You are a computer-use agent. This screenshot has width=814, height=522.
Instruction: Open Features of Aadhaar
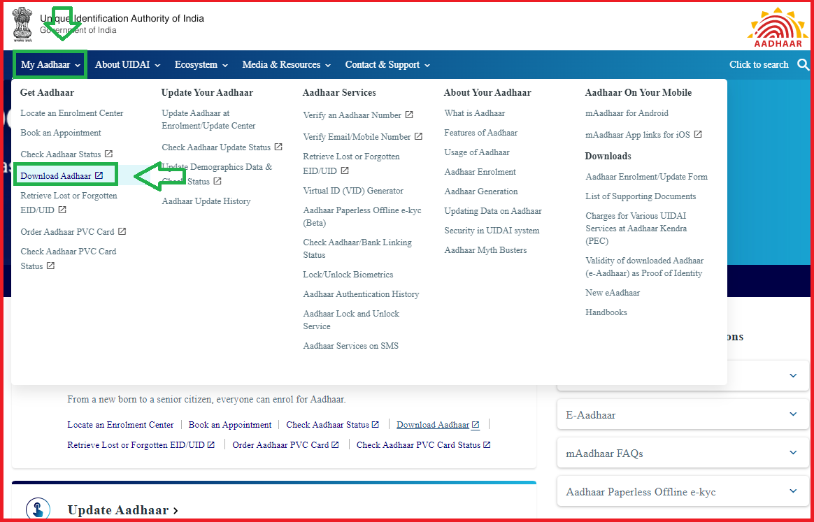point(480,133)
